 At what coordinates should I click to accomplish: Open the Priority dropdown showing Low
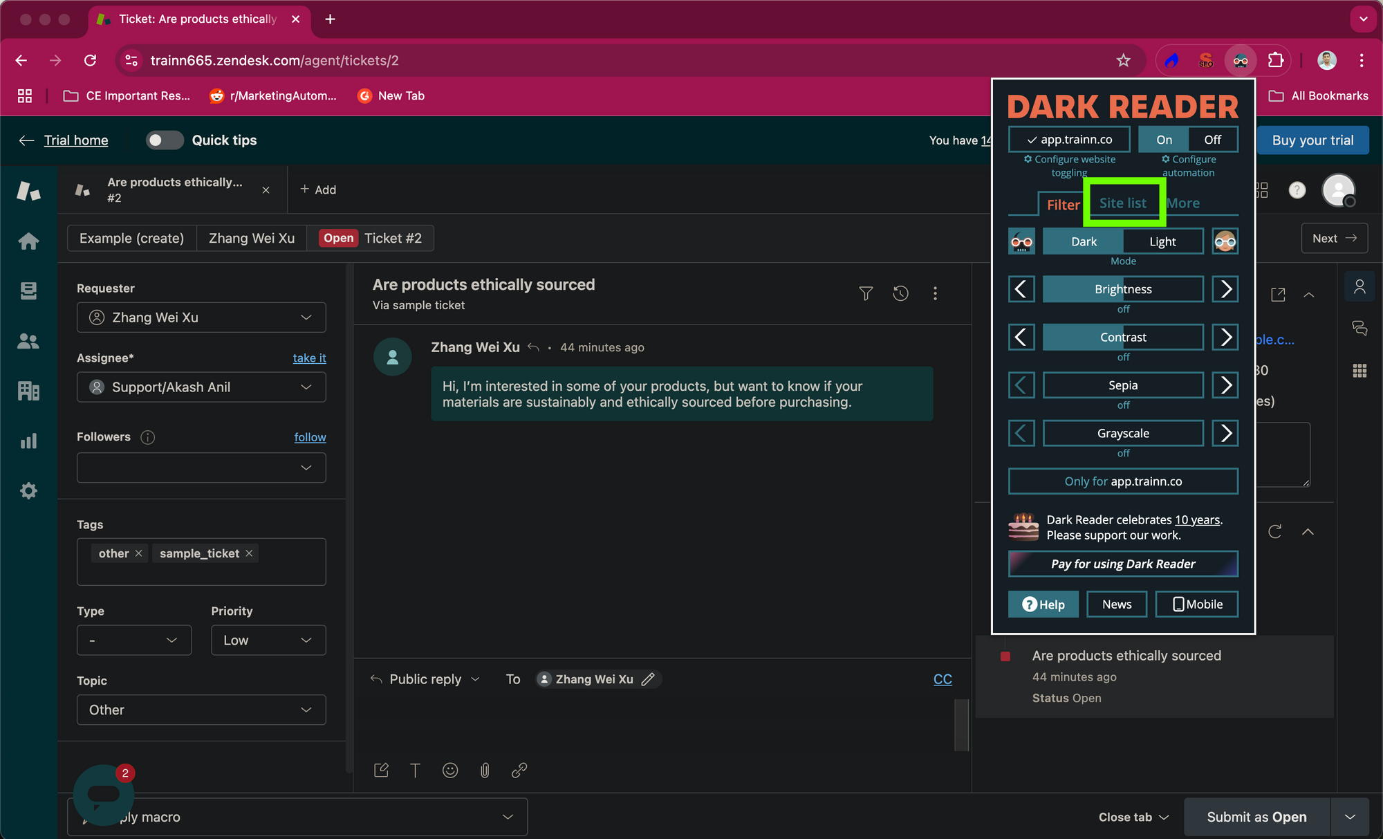coord(268,640)
